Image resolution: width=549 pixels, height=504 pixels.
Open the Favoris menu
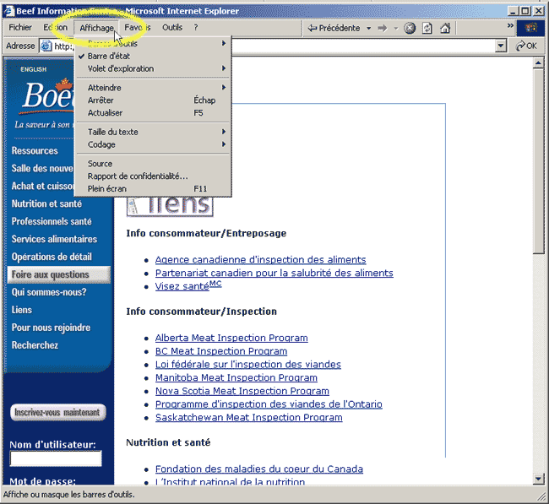tap(137, 27)
